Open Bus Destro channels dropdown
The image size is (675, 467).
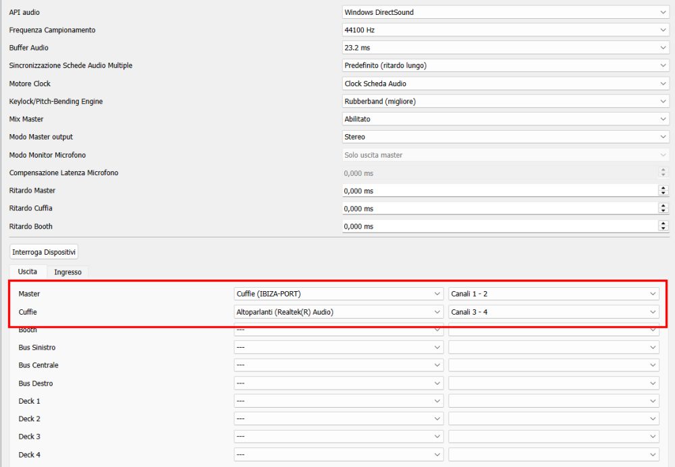coord(553,383)
